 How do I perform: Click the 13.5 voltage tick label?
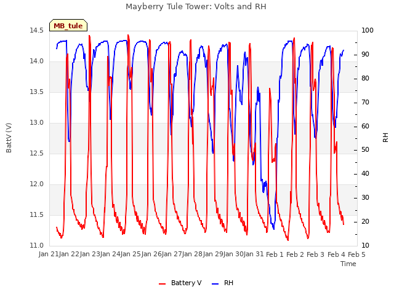[37, 92]
